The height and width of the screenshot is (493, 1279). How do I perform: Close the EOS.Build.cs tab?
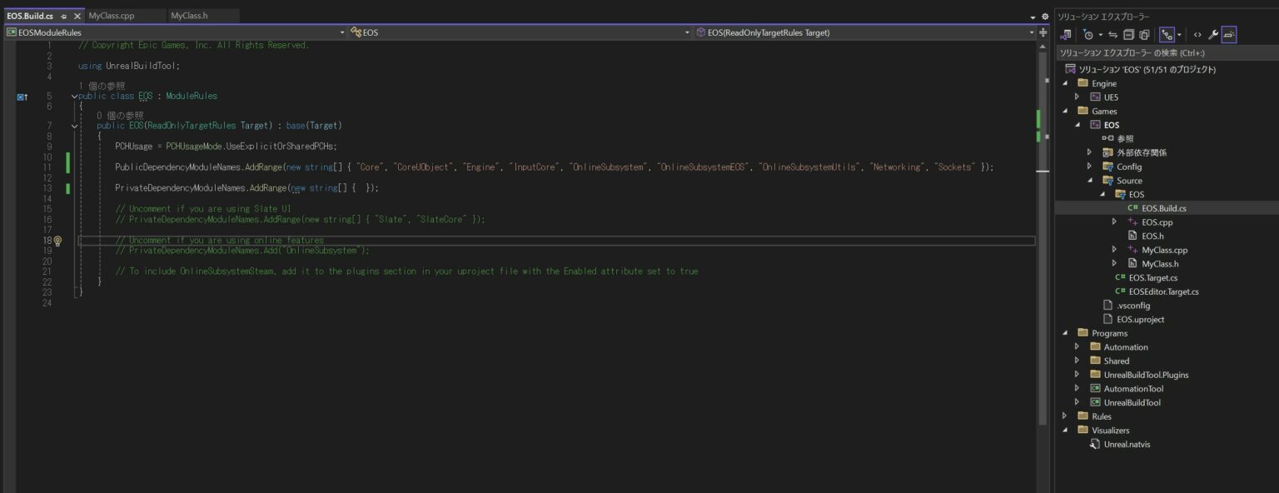[x=77, y=16]
